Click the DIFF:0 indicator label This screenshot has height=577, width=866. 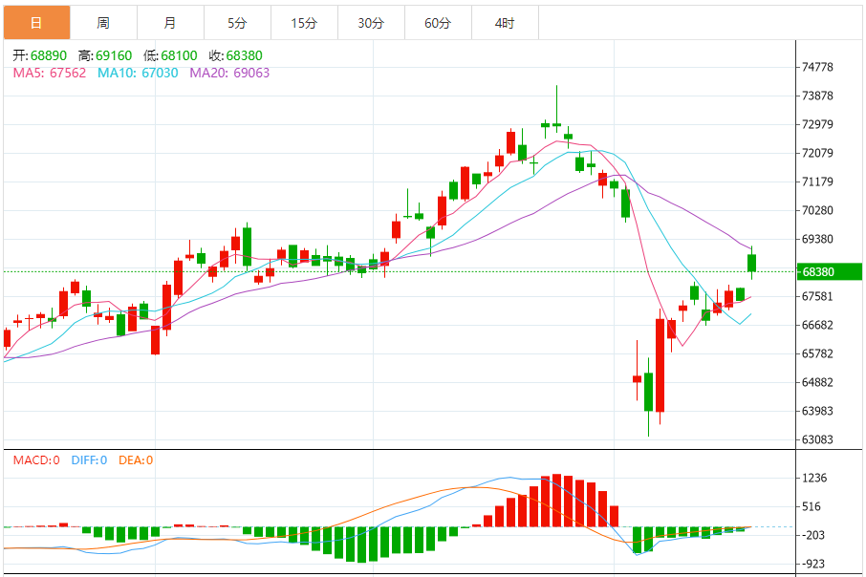point(89,459)
